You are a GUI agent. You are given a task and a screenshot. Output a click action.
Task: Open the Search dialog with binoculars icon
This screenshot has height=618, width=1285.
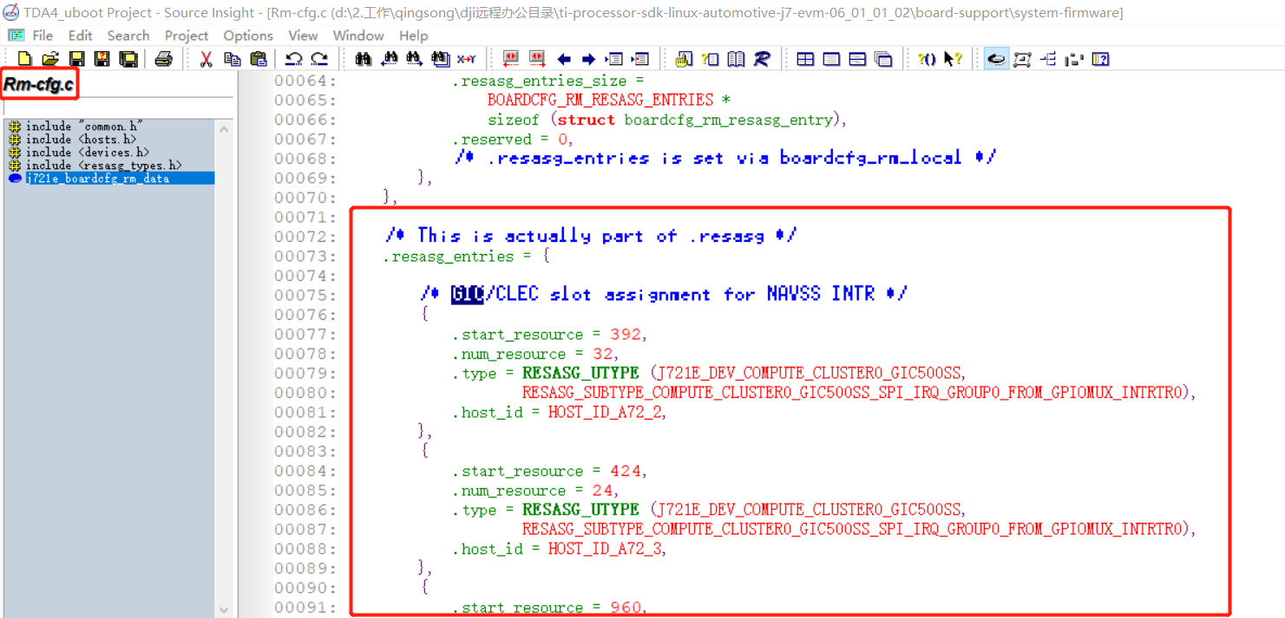point(364,58)
